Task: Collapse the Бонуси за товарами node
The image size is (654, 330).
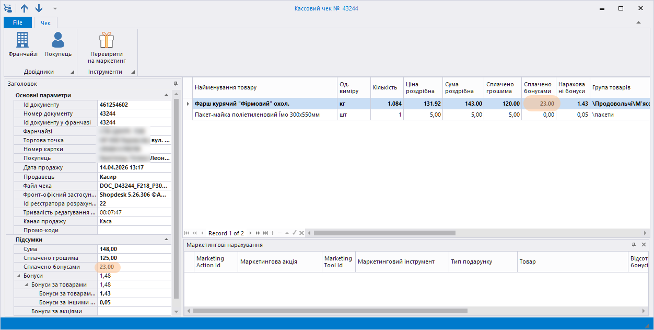Action: pyautogui.click(x=27, y=285)
